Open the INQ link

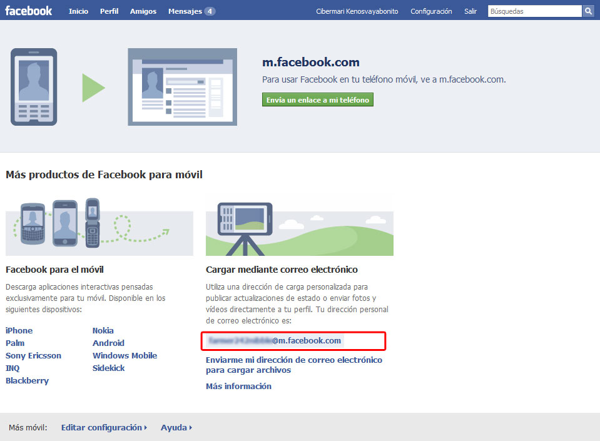click(x=13, y=368)
